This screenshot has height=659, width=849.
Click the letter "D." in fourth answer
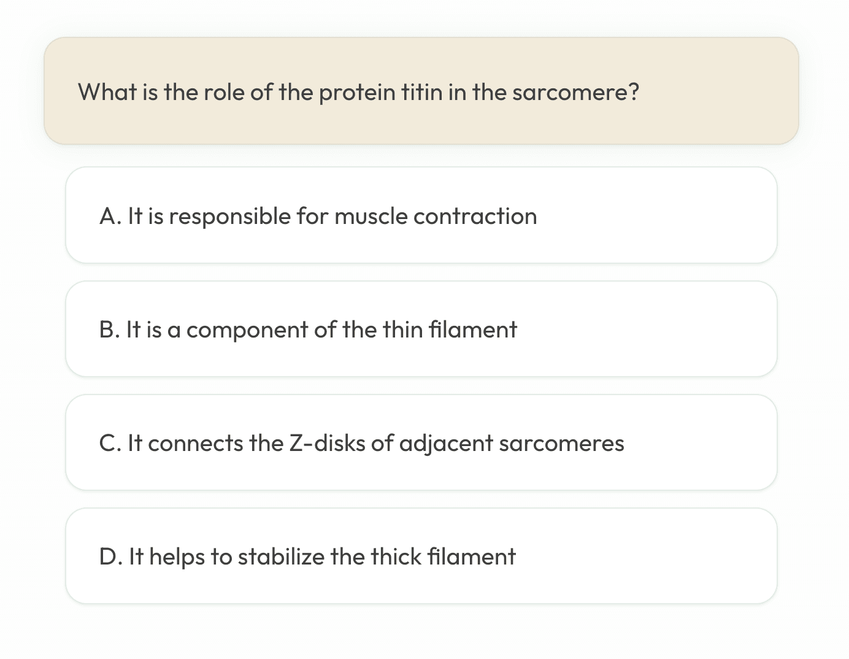click(110, 557)
